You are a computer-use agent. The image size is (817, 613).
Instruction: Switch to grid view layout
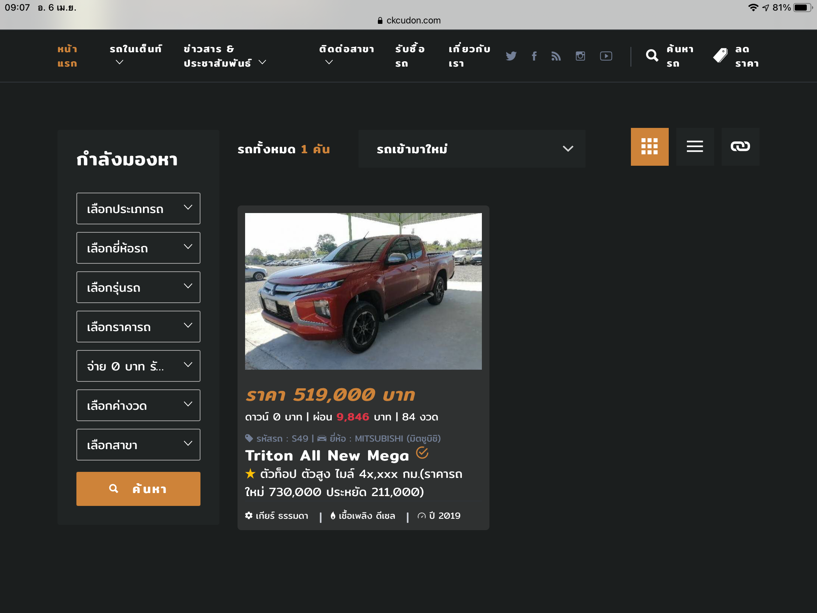click(x=649, y=147)
